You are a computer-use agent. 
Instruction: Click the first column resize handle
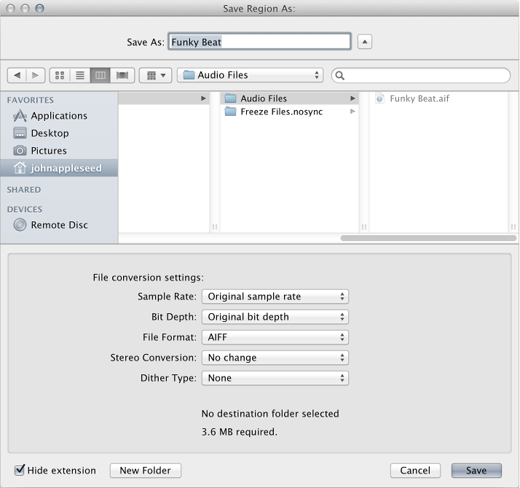[215, 227]
